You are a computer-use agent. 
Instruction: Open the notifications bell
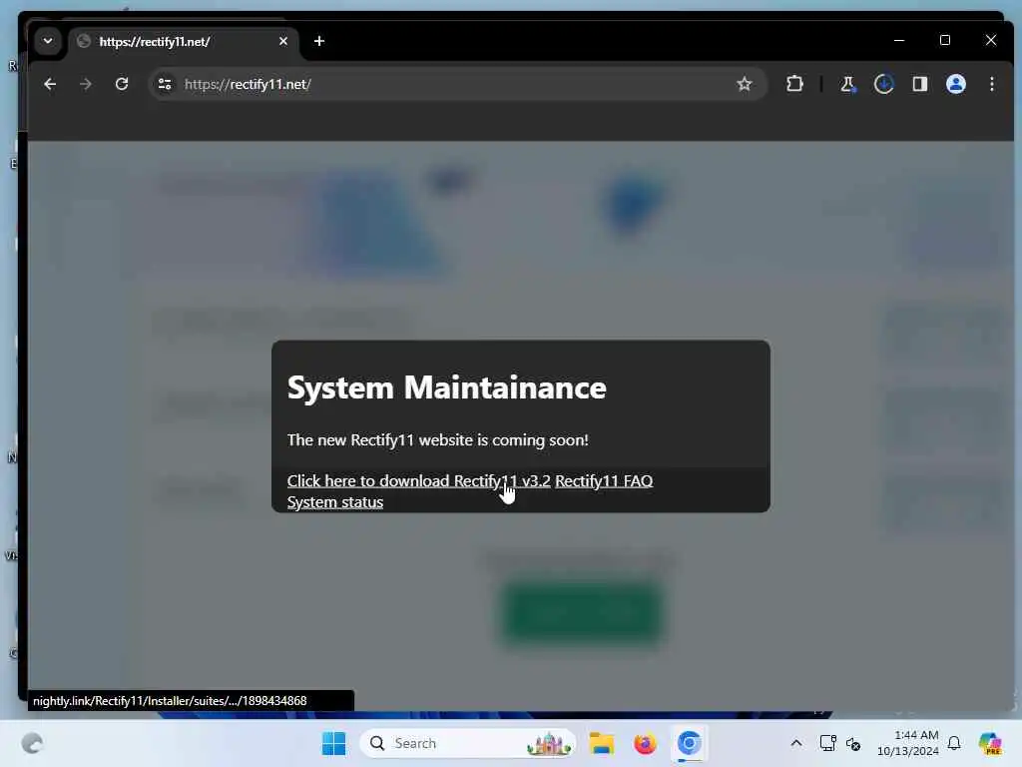pos(954,743)
